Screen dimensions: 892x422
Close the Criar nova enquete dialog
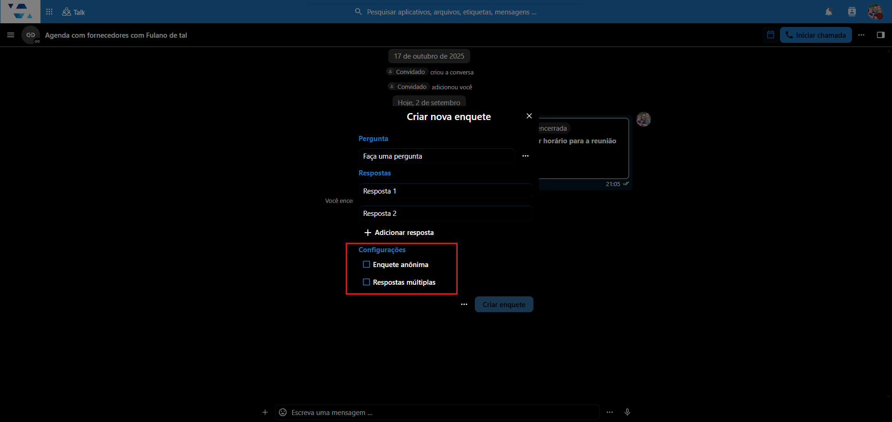tap(529, 116)
